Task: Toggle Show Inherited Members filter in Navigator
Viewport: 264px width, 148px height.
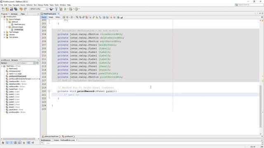Action: pyautogui.click(x=3, y=143)
